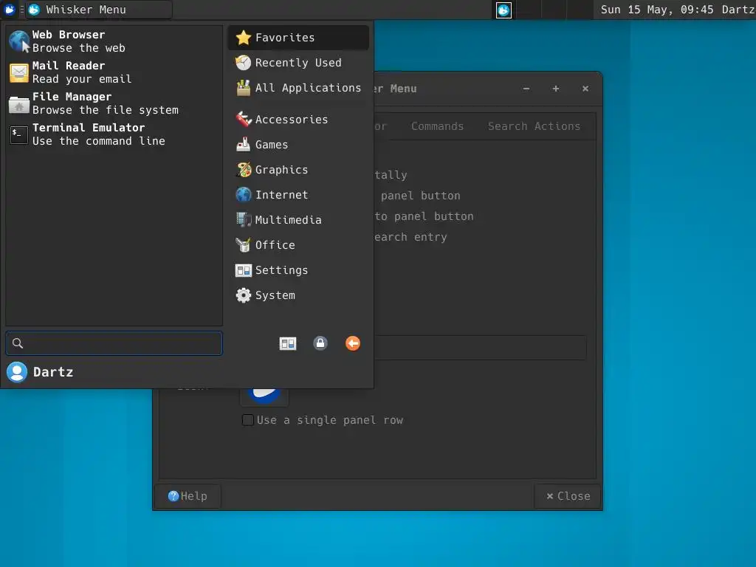Select the Favorites category

(x=298, y=38)
